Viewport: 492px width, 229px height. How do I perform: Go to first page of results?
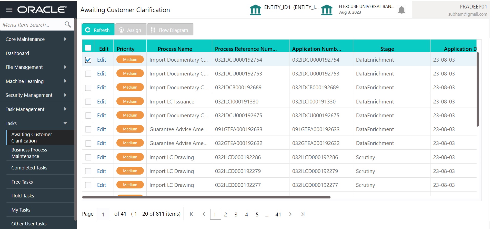(x=191, y=214)
